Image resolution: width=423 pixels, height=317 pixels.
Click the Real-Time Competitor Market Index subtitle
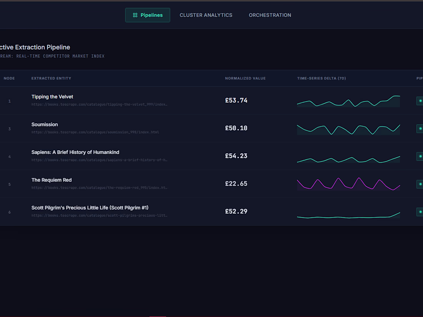click(x=52, y=56)
